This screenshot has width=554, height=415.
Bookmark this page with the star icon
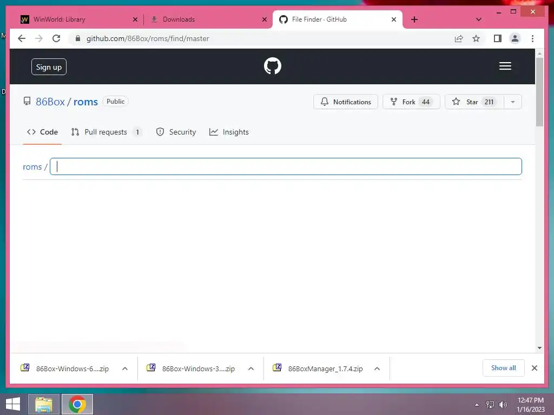pyautogui.click(x=476, y=38)
